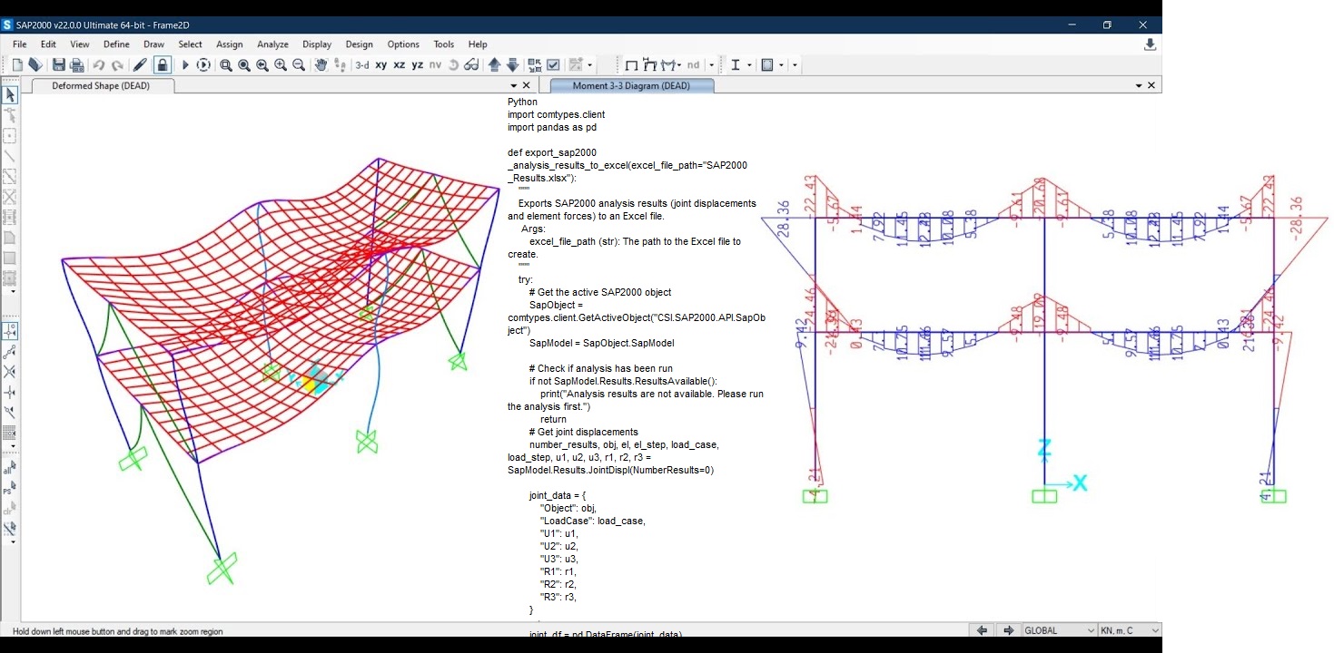The image size is (1334, 653).
Task: Open the Analyze menu
Action: [272, 44]
